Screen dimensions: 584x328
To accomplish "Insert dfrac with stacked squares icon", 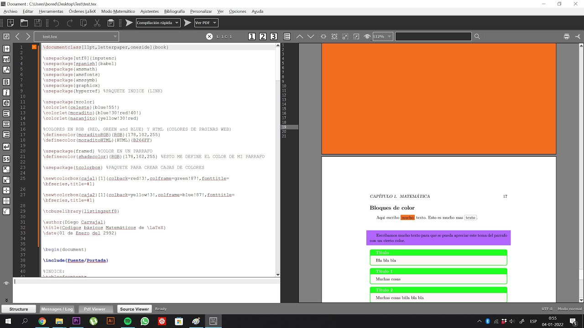I will point(6,201).
